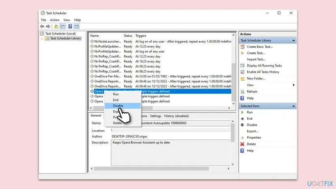Switch to the History (disabled) tab

[x=177, y=116]
